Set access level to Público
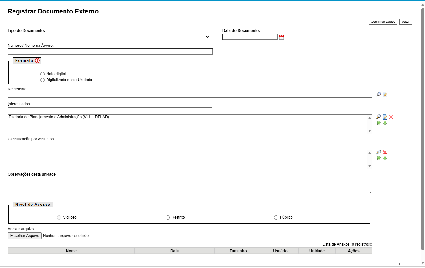The width and height of the screenshot is (425, 268). (276, 217)
